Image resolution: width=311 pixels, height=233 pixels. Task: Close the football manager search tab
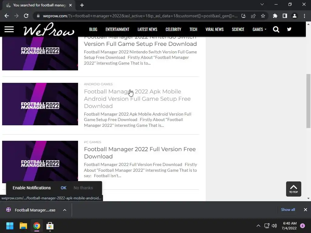[x=70, y=5]
